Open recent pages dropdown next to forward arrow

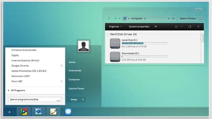point(120,18)
